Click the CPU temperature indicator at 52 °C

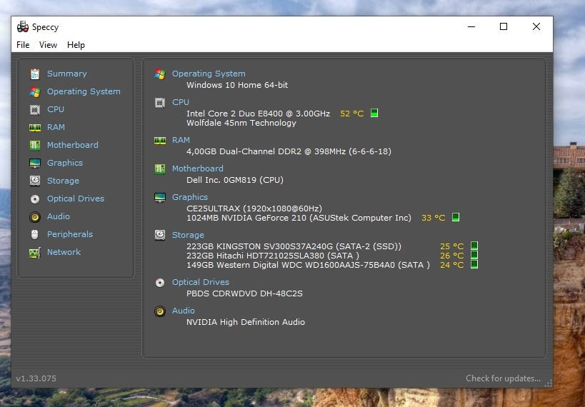pos(351,114)
